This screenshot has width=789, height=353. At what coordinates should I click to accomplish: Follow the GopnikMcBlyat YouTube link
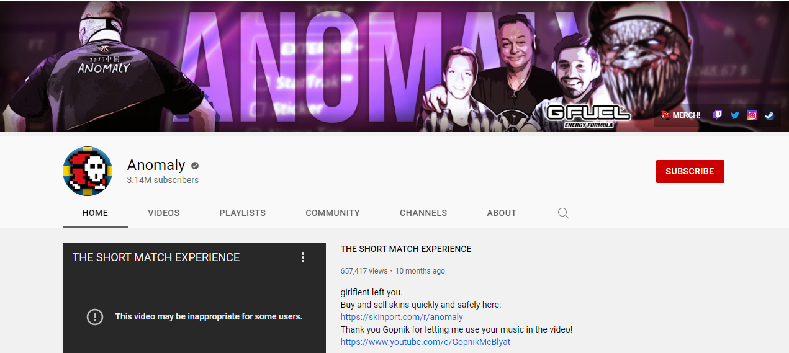pos(425,342)
